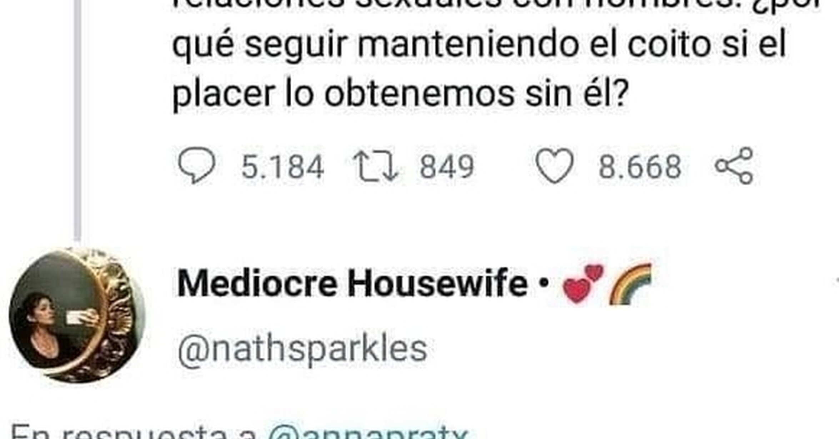
Task: Select the line "placer lo obtenemos sin él?"
Action: click(x=400, y=95)
